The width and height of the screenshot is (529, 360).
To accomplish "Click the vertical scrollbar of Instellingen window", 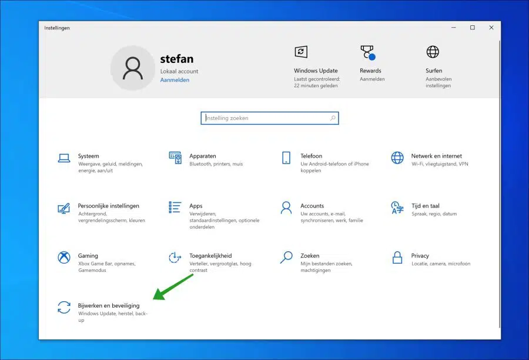I will [x=499, y=184].
